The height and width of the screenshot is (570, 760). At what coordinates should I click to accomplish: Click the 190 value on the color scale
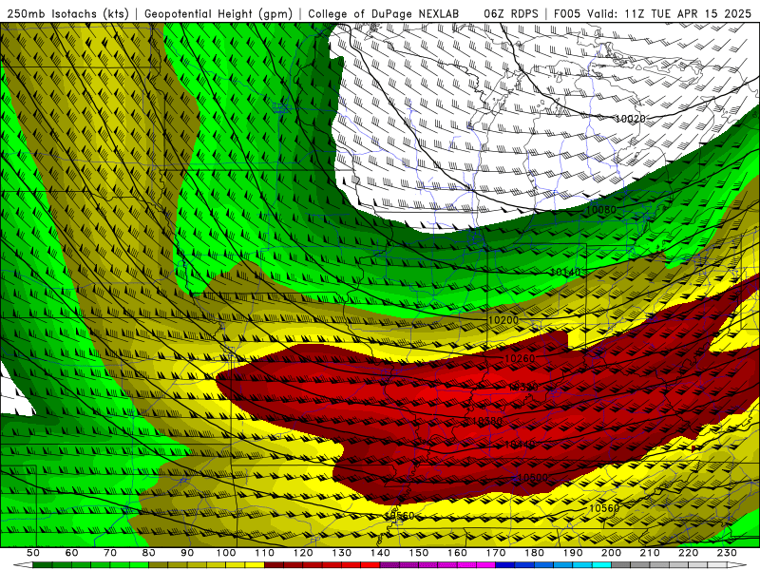tap(573, 553)
